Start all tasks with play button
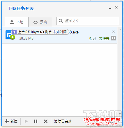This screenshot has height=128, width=124. (26, 121)
